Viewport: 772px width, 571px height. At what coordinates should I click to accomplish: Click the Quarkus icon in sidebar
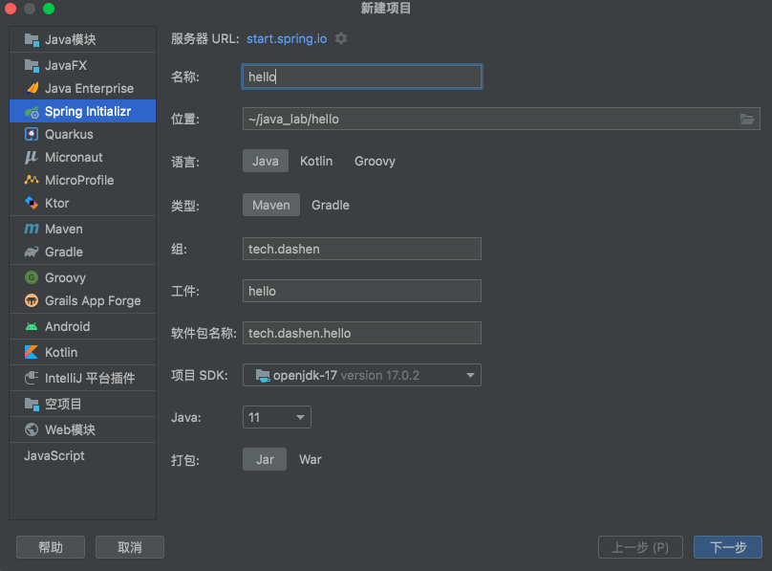(32, 134)
